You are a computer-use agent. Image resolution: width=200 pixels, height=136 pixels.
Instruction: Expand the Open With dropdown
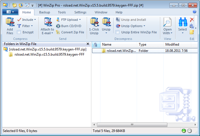(x=172, y=33)
